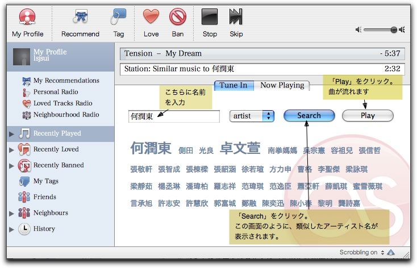
Task: Expand the Recently Played disclosure triangle
Action: pyautogui.click(x=11, y=134)
